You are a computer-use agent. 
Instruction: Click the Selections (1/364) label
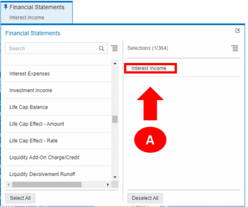[x=148, y=48]
